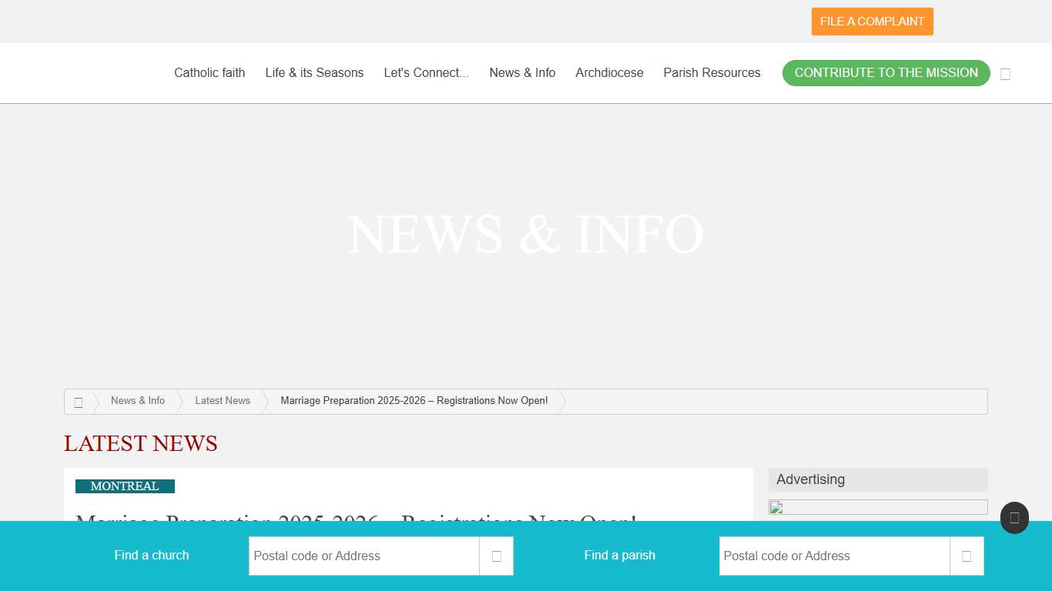Click the broken advertising image

(877, 507)
